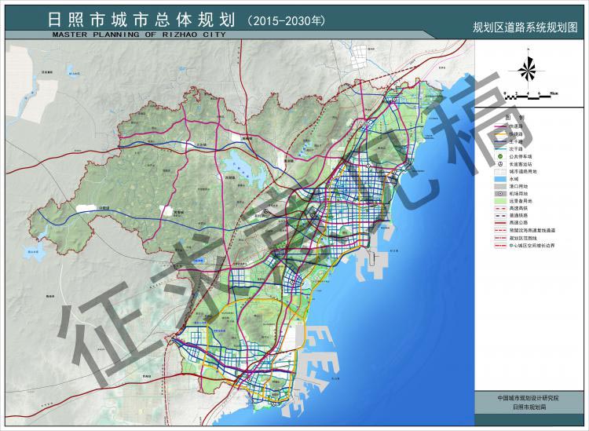Click the 规划区范围线 legend symbol
The width and height of the screenshot is (589, 431).
coord(499,239)
